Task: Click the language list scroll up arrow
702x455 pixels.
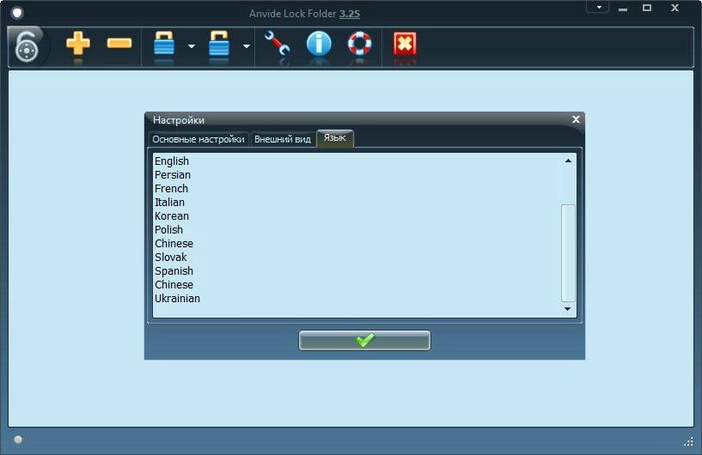Action: point(568,161)
